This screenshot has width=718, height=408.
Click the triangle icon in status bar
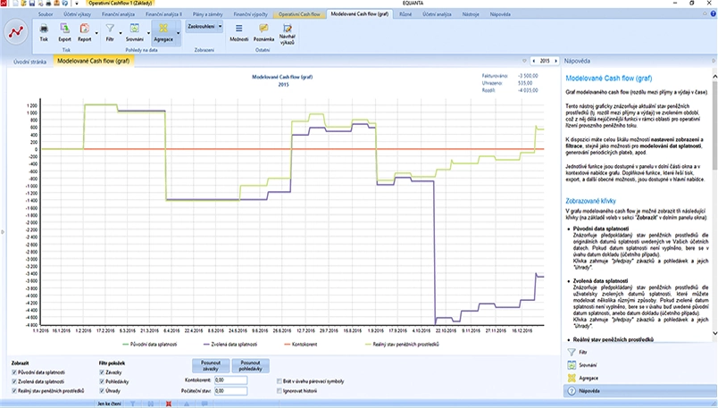187,404
